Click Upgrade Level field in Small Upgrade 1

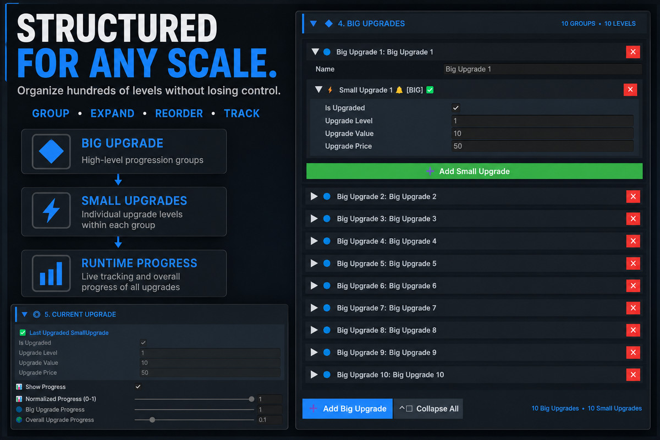[x=542, y=120]
